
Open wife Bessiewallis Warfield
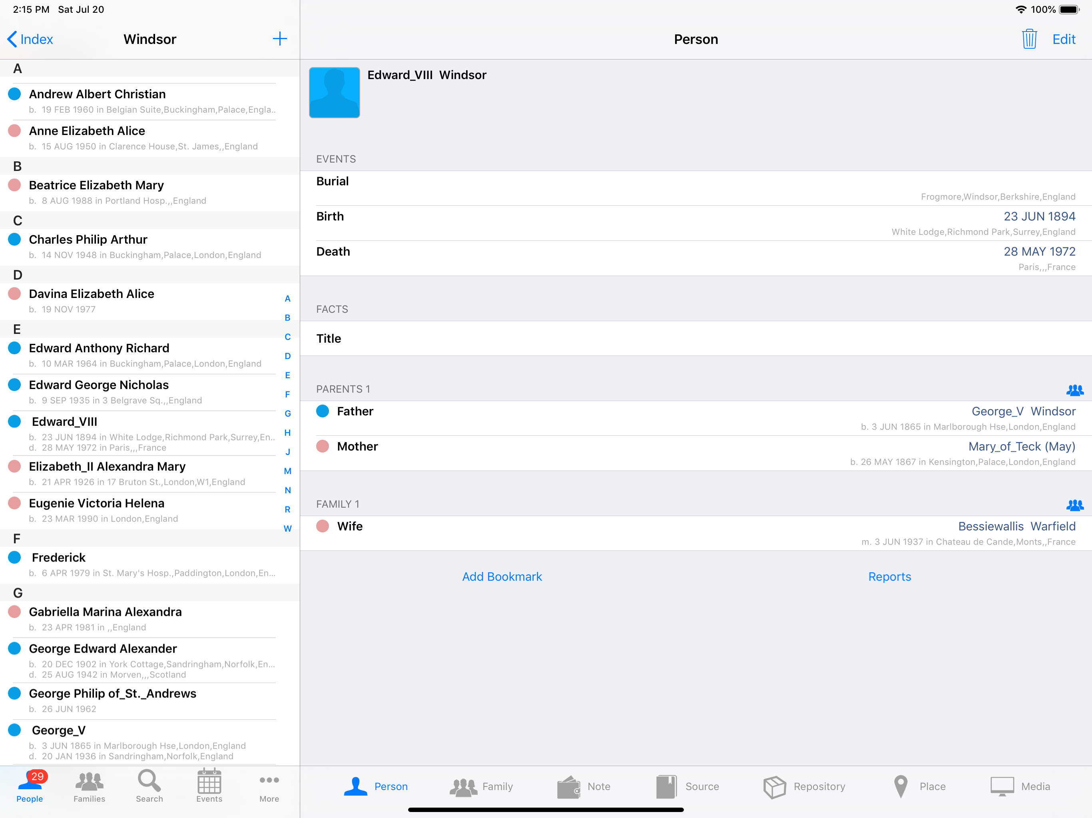(695, 533)
